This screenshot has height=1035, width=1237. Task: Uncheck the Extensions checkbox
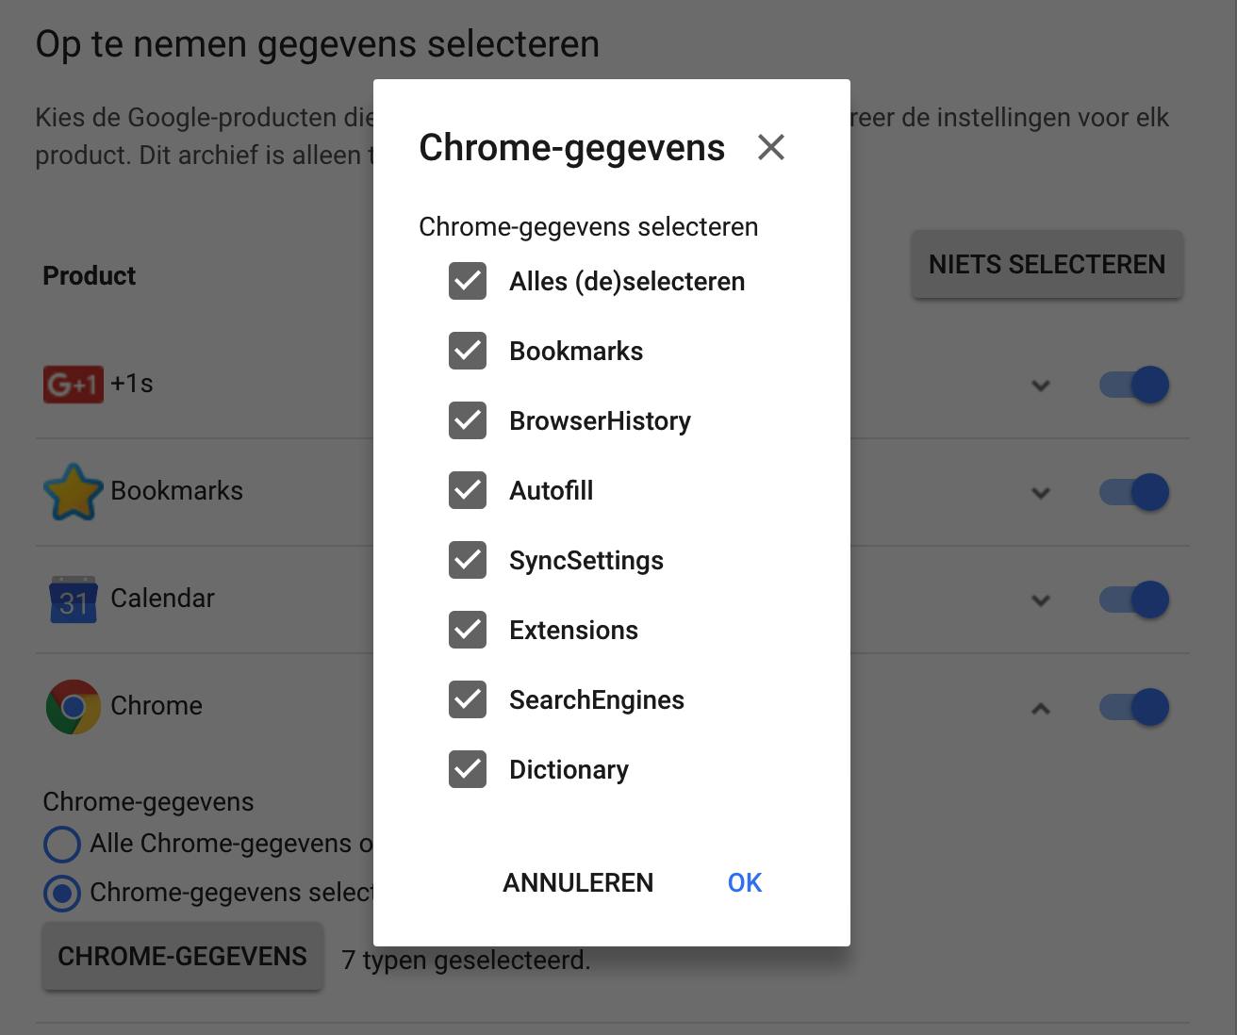[x=468, y=630]
